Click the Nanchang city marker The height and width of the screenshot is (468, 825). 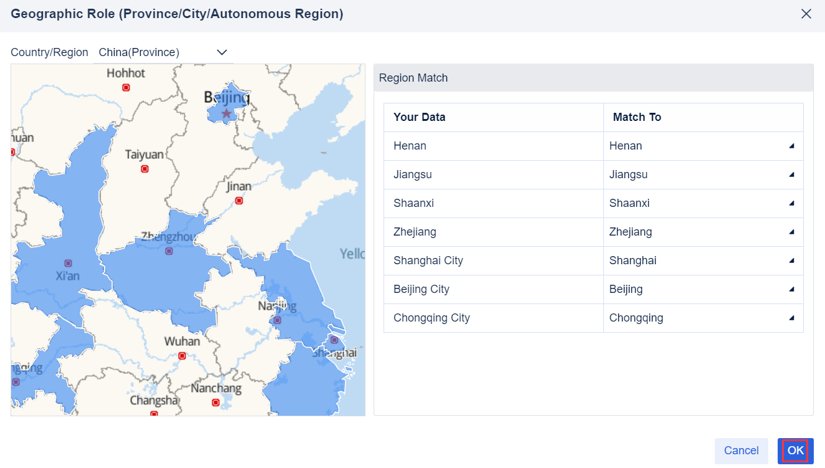(215, 403)
